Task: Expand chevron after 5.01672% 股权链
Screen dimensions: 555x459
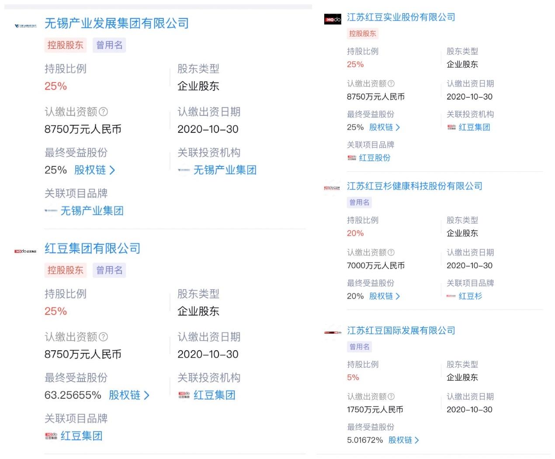Action: point(417,440)
